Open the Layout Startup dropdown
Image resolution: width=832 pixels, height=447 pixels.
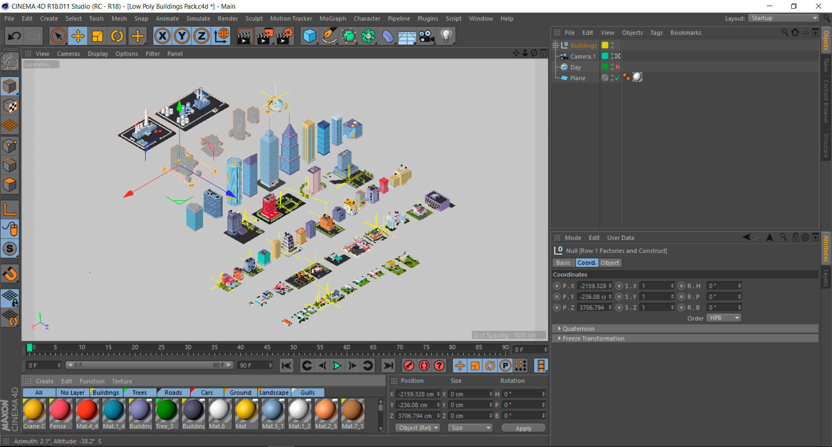coord(784,18)
